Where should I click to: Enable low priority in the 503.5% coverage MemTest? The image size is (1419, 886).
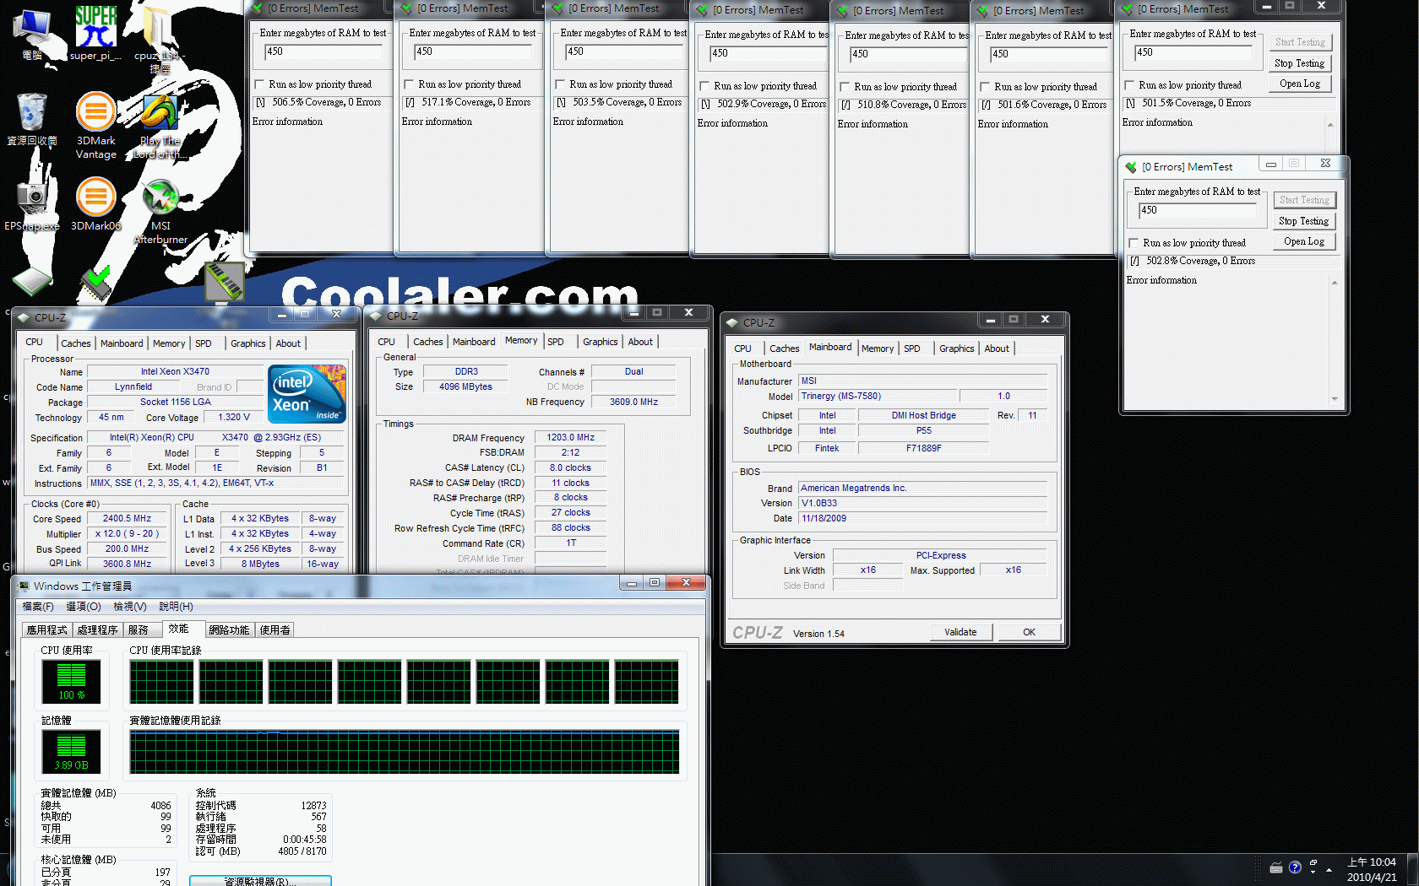click(x=560, y=84)
